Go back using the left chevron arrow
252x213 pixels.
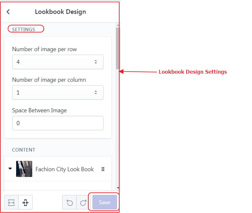(8, 12)
